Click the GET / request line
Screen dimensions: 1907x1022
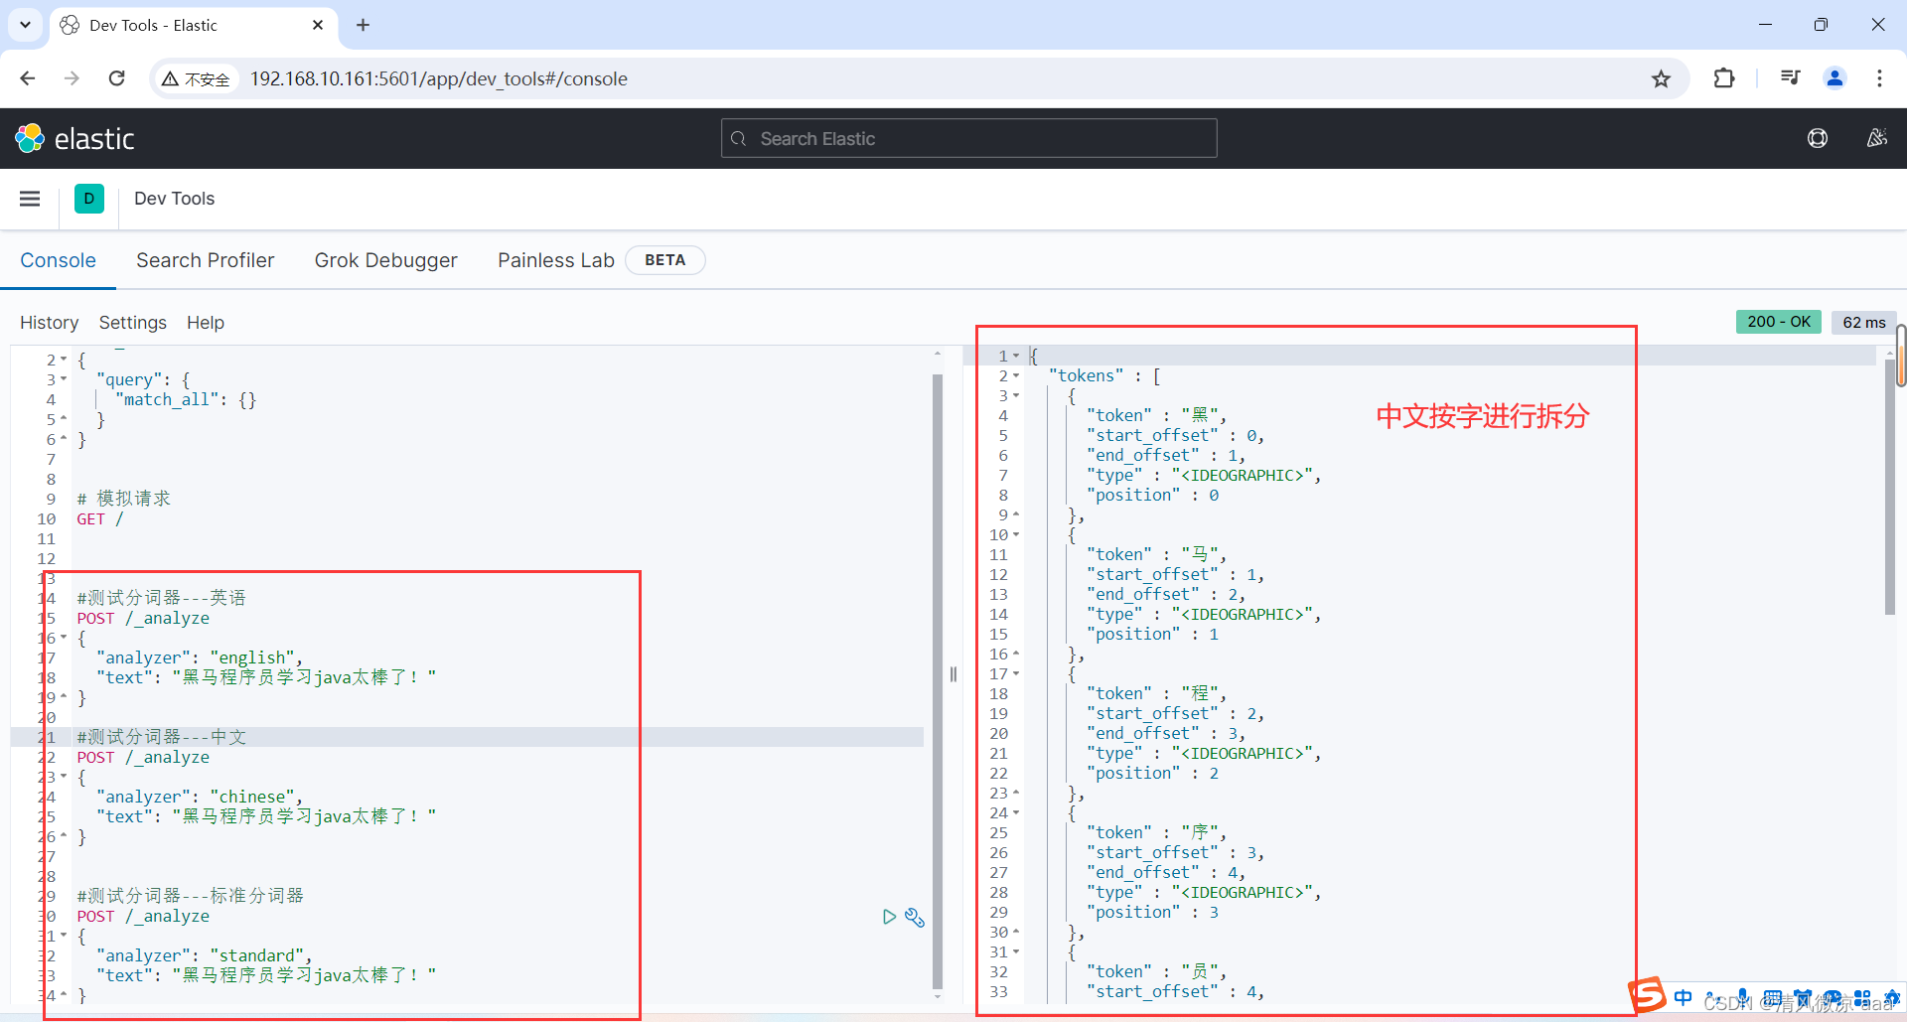(100, 518)
